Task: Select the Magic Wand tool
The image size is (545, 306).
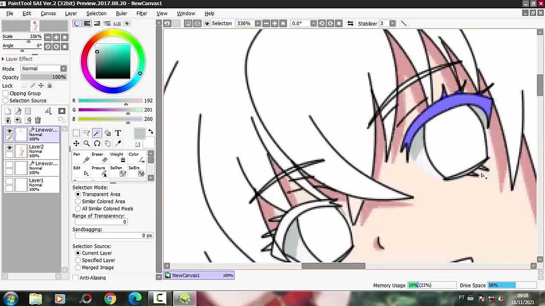Action: [97, 133]
